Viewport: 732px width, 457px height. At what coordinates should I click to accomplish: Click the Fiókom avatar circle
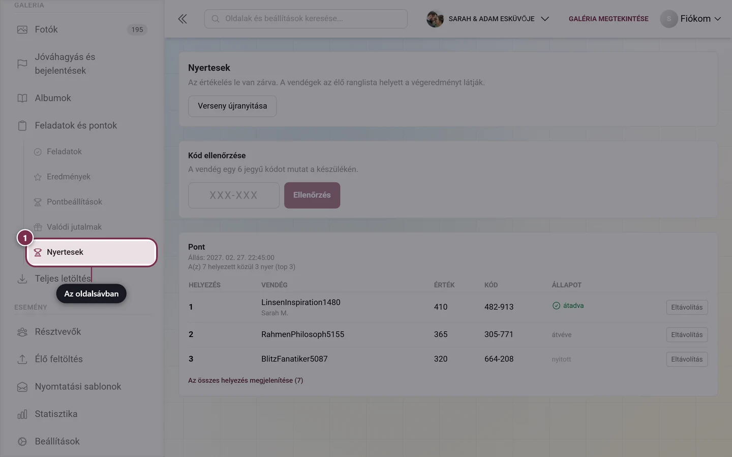[x=669, y=19]
